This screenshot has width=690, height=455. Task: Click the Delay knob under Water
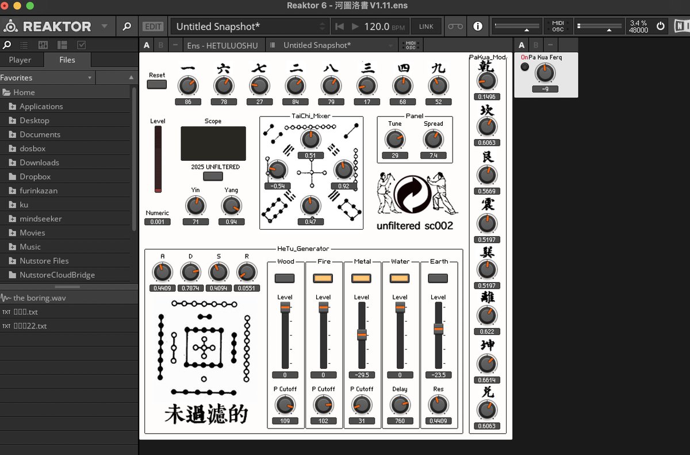pyautogui.click(x=400, y=405)
